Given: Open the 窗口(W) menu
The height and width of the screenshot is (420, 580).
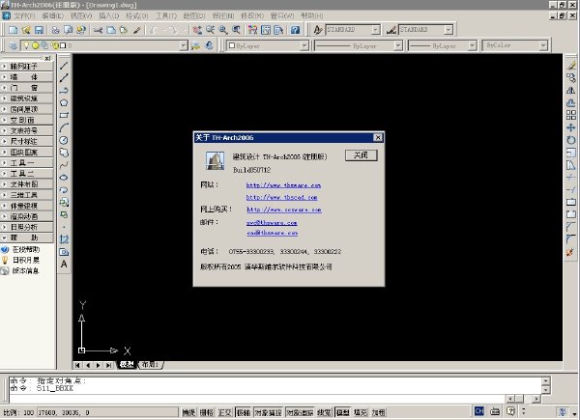Looking at the screenshot, I should [282, 15].
